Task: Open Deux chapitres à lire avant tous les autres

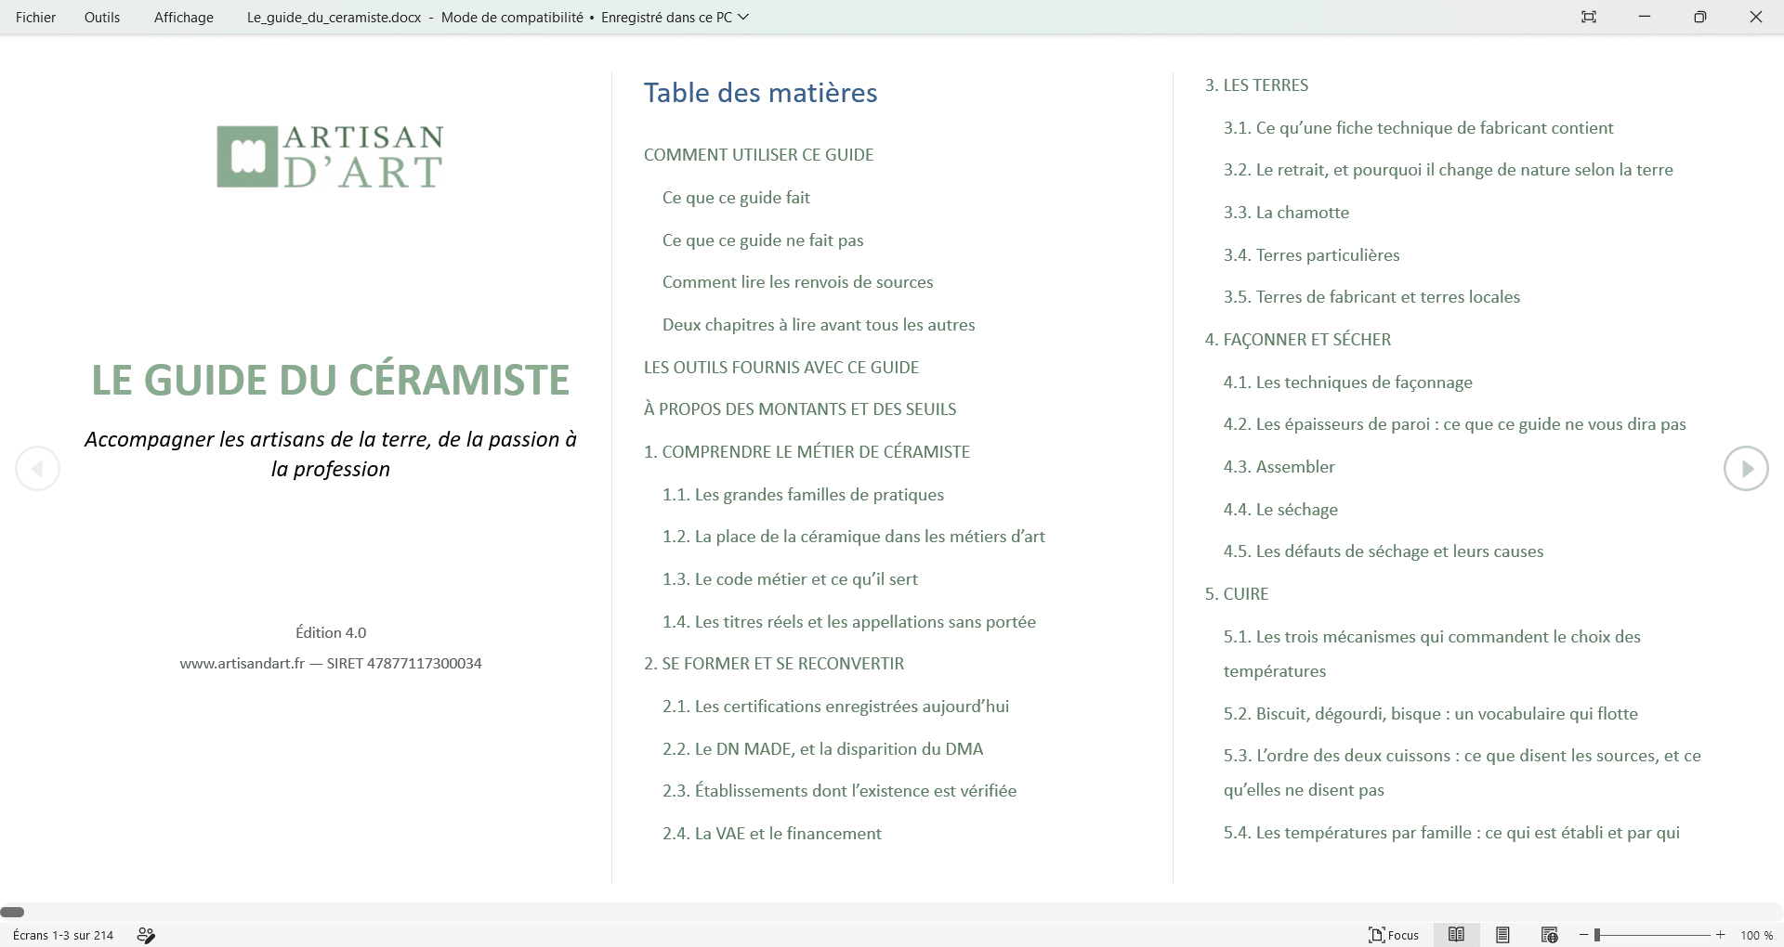Action: click(819, 325)
